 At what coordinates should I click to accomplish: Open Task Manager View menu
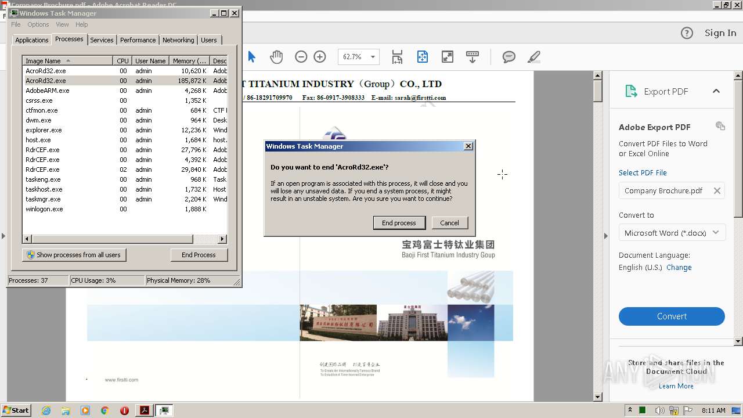pyautogui.click(x=62, y=24)
